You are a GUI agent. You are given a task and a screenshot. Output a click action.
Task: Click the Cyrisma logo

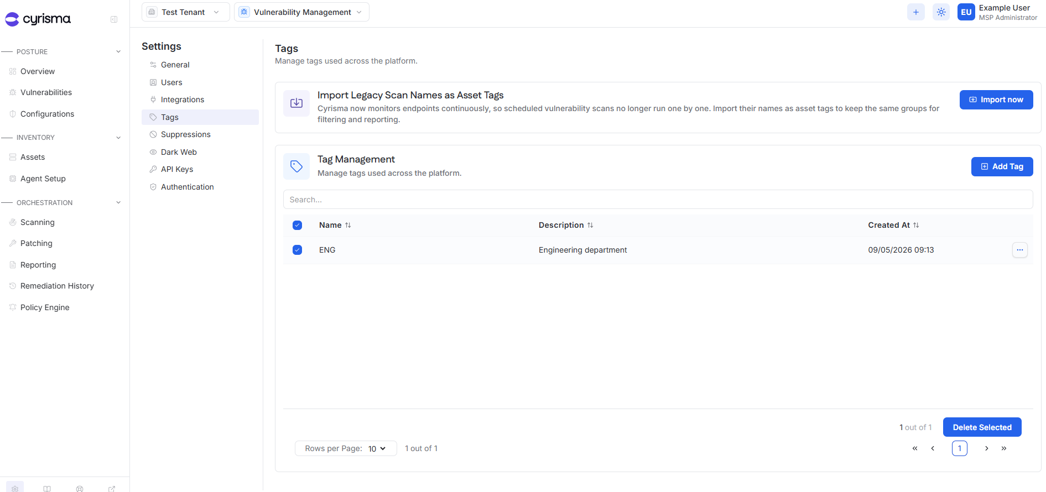(x=38, y=19)
